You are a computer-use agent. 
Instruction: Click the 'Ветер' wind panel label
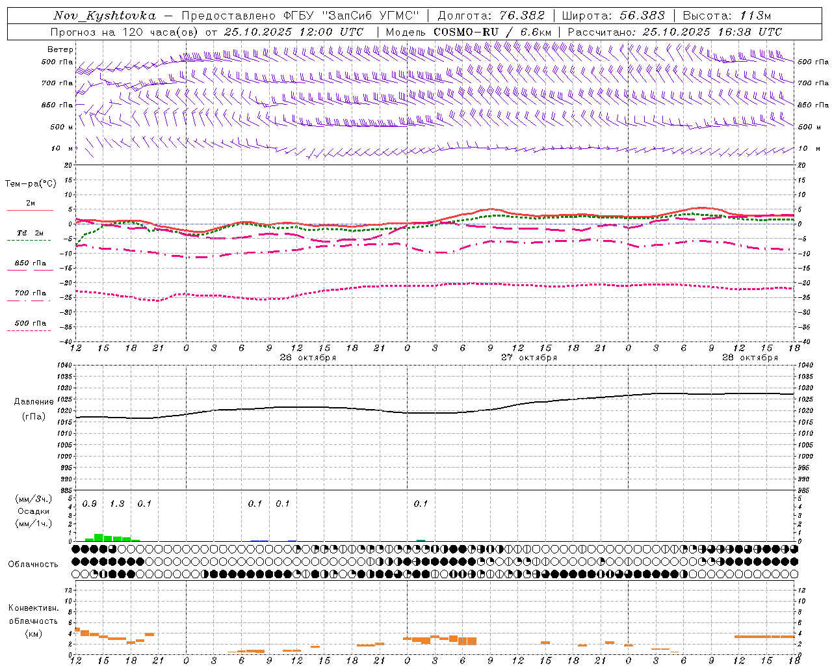pos(60,49)
